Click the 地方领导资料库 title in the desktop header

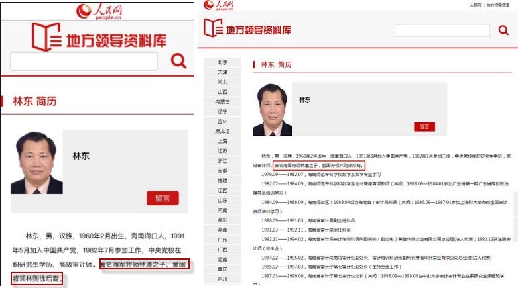click(x=259, y=30)
